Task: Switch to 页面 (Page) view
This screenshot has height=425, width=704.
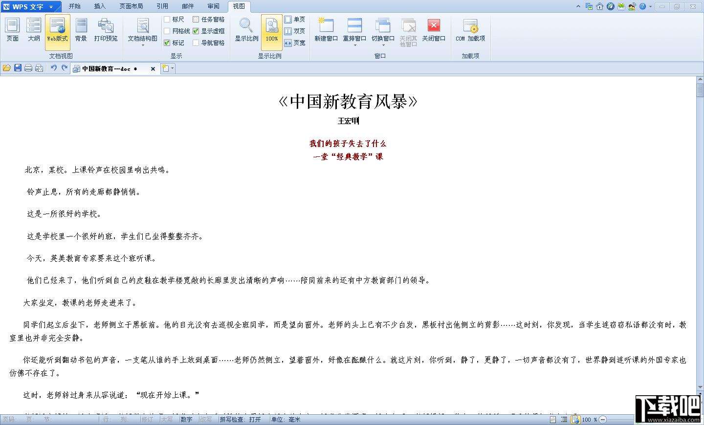Action: tap(12, 31)
